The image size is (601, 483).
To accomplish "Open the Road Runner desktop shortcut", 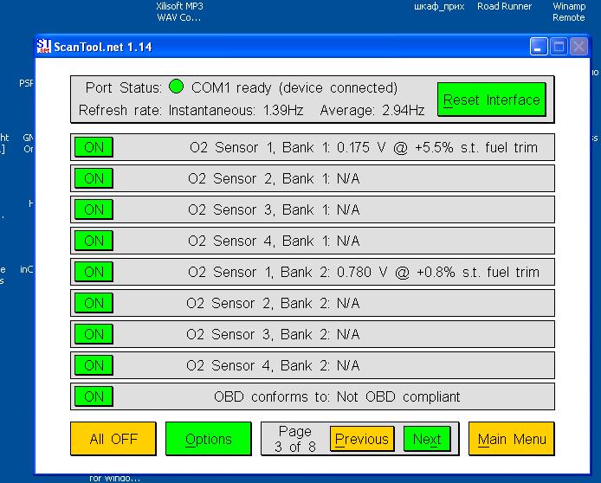I will (x=504, y=6).
